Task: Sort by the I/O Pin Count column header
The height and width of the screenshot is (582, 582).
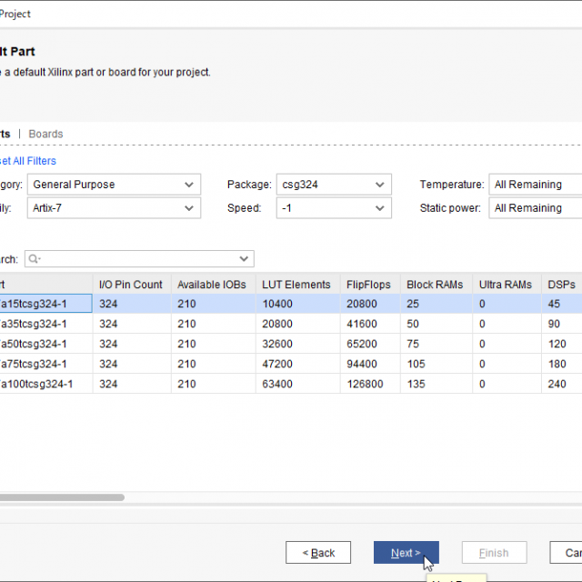Action: click(x=131, y=285)
